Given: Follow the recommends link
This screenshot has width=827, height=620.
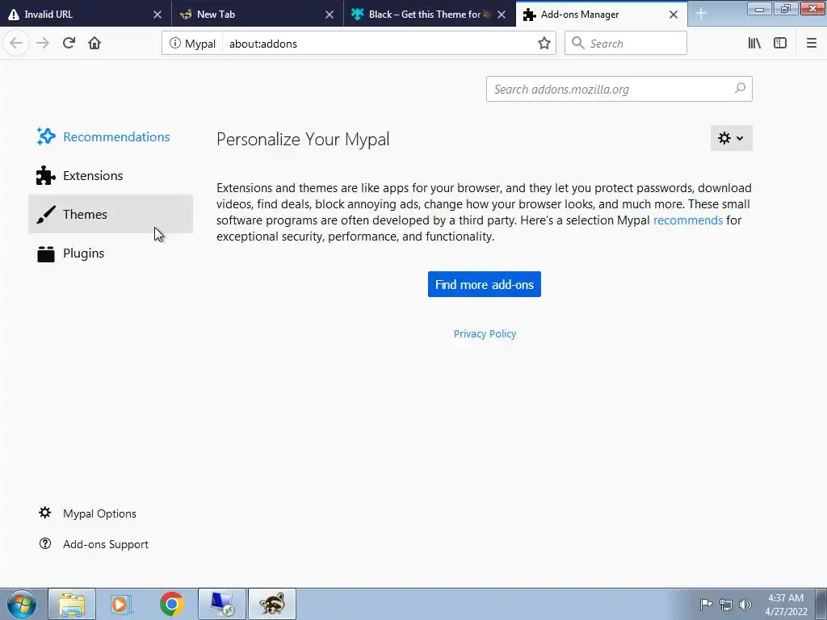Looking at the screenshot, I should 688,220.
